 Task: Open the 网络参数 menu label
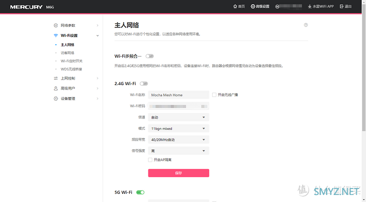(x=68, y=25)
